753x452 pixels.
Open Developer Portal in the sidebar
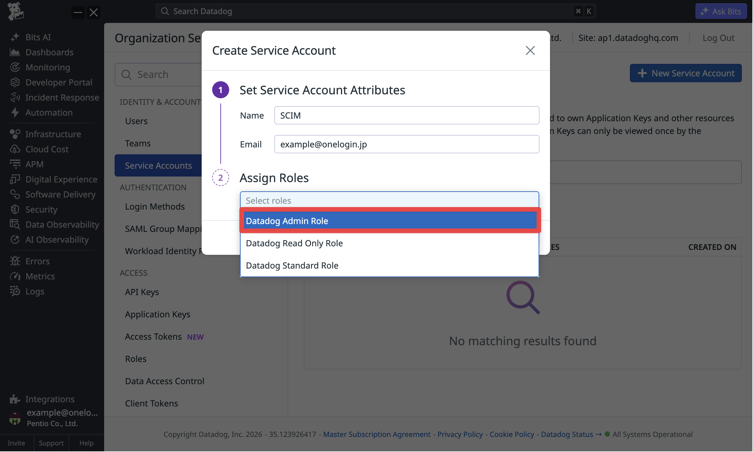59,83
